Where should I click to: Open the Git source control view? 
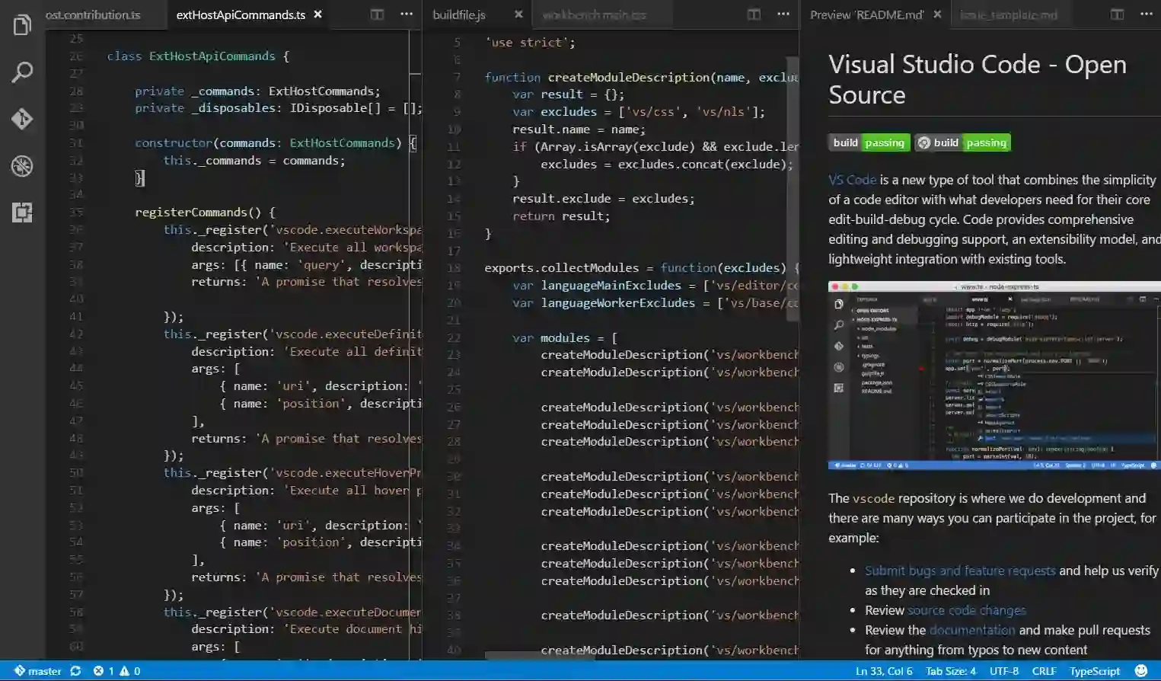22,119
